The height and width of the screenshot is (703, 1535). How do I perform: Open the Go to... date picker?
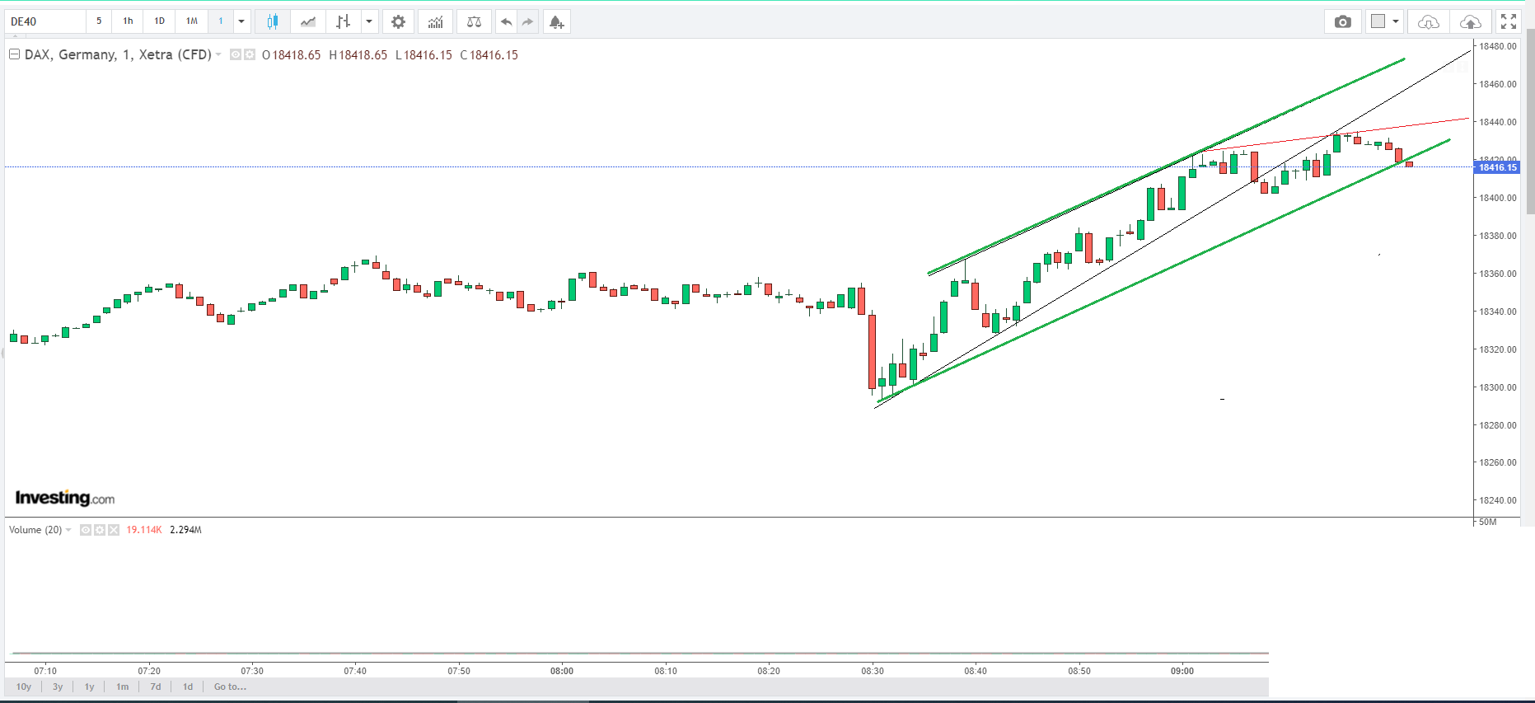tap(230, 687)
